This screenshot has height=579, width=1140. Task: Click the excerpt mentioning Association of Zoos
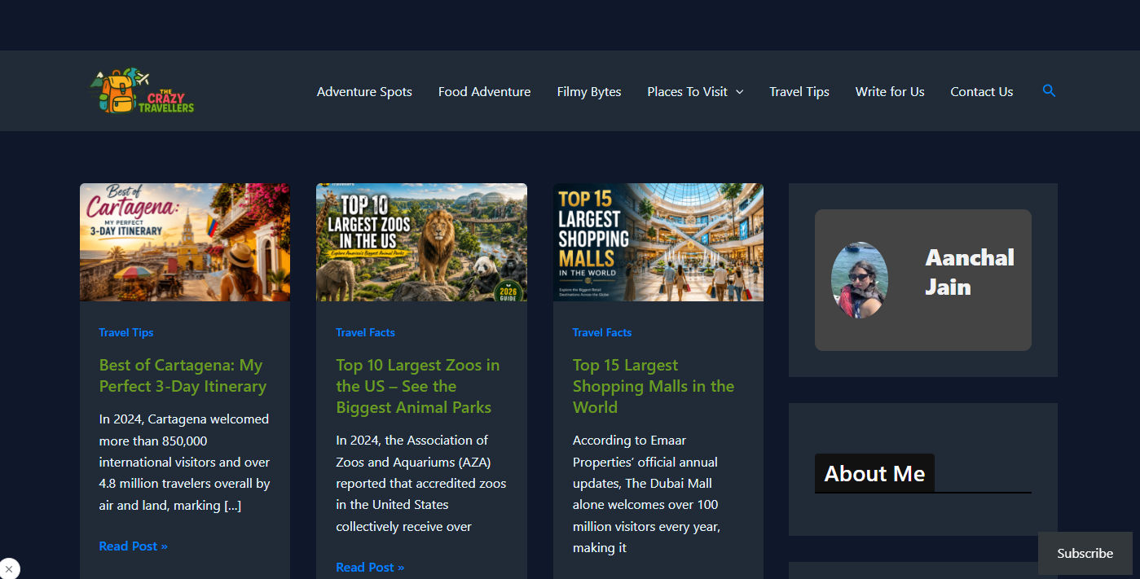tap(421, 483)
